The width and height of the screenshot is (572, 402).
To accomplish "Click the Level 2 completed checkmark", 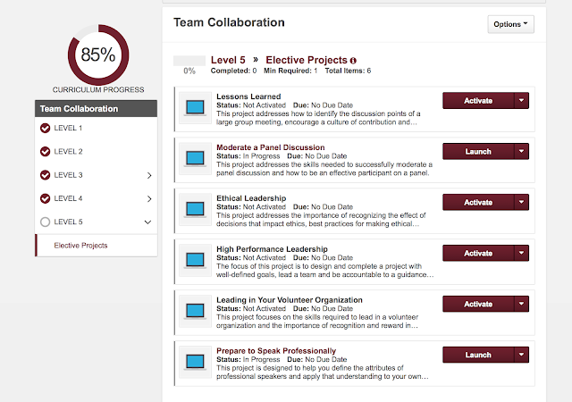I will 45,152.
